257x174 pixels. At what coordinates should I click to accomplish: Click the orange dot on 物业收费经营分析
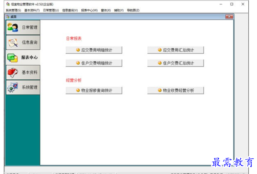pos(160,90)
